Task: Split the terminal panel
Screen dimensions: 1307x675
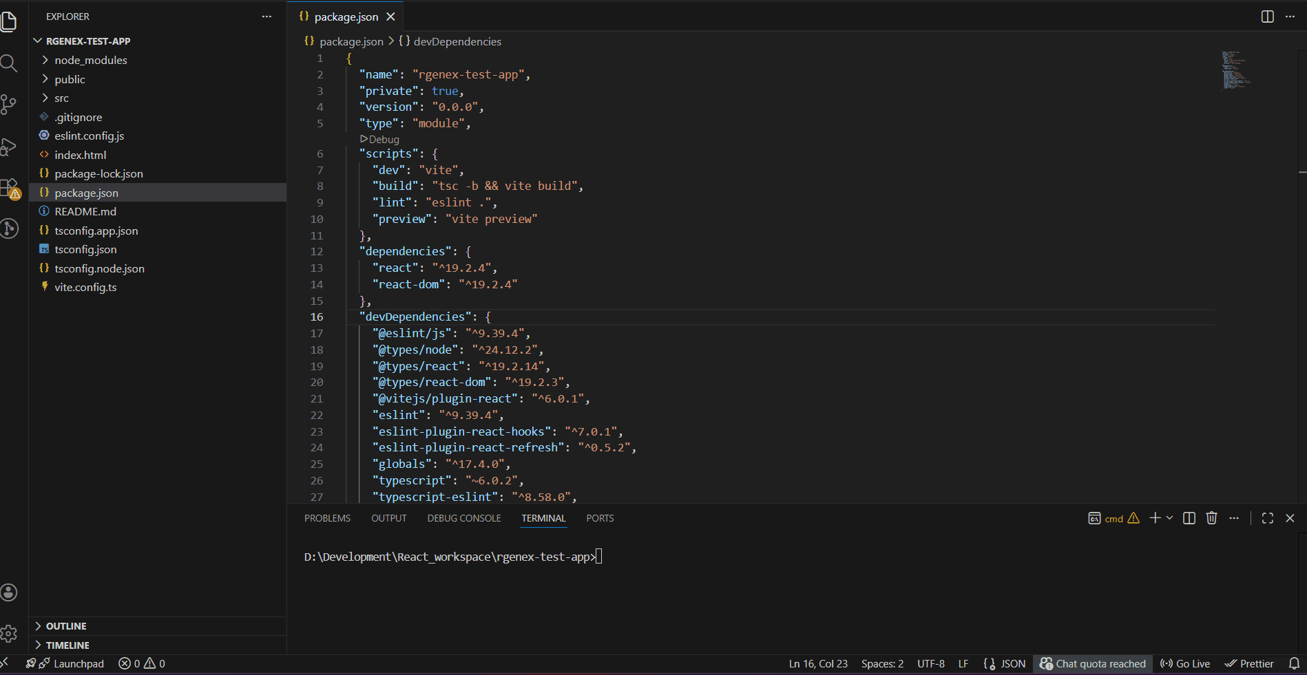Action: [1189, 518]
